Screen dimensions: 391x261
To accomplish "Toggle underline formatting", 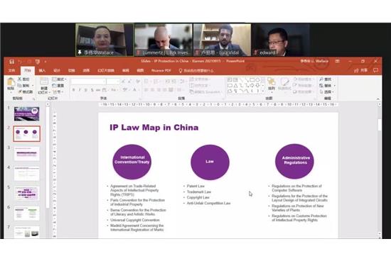I will click(86, 90).
